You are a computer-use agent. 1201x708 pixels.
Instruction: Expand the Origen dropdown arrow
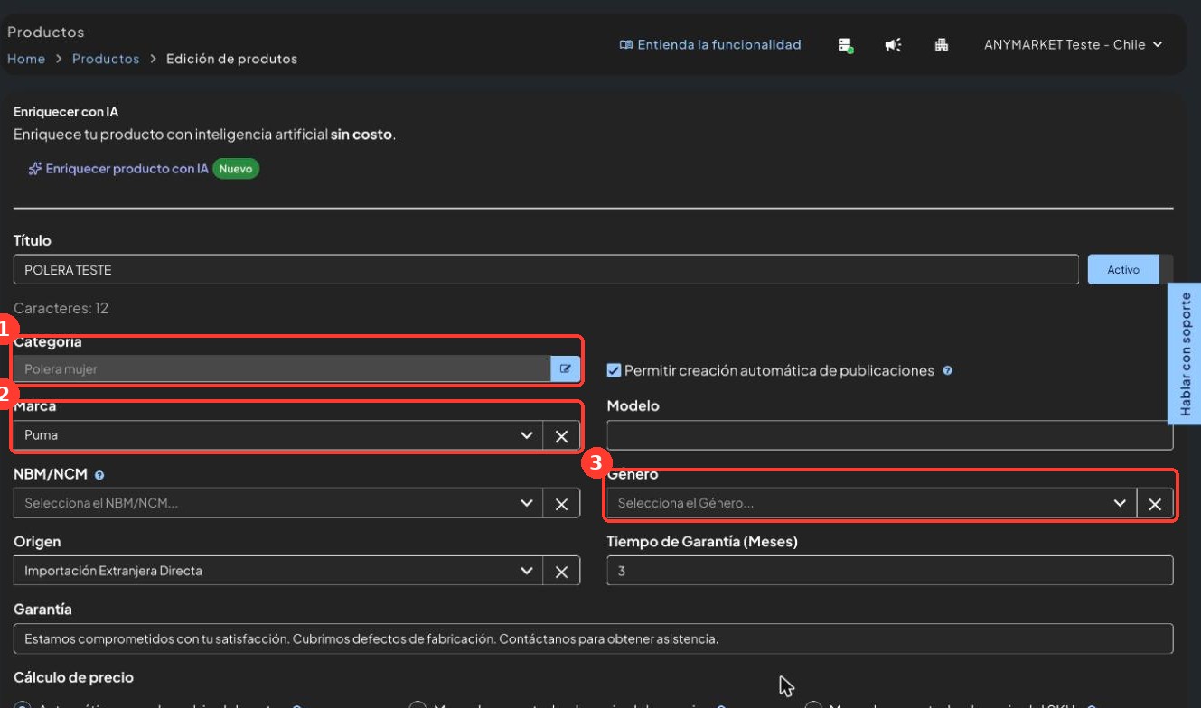(x=527, y=571)
